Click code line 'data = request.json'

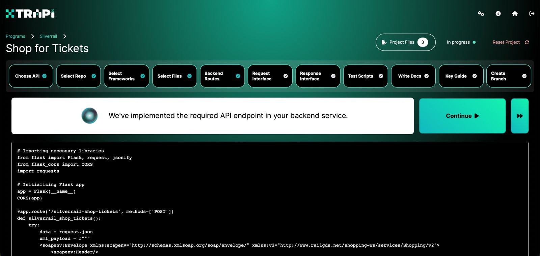click(66, 232)
